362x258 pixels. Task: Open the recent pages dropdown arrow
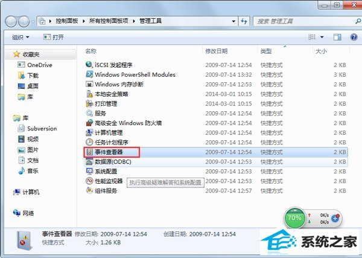[33, 22]
